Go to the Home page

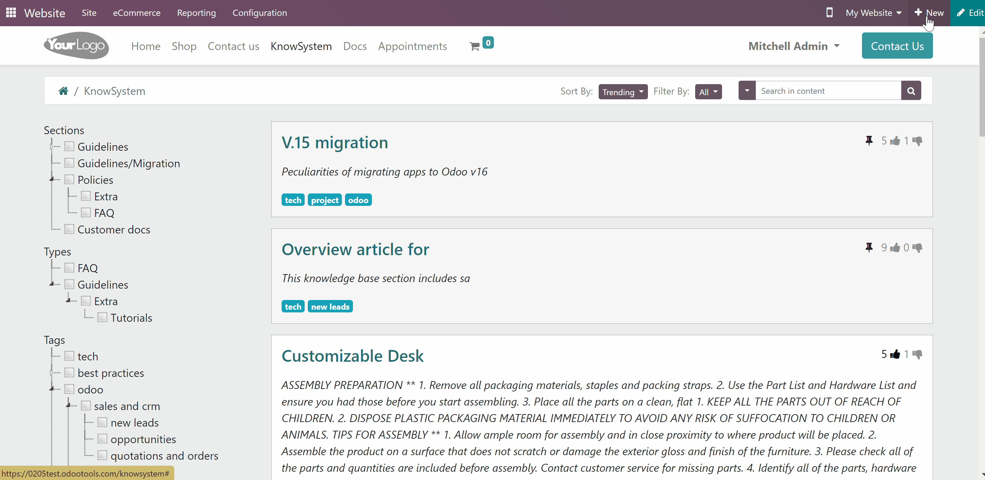point(146,46)
